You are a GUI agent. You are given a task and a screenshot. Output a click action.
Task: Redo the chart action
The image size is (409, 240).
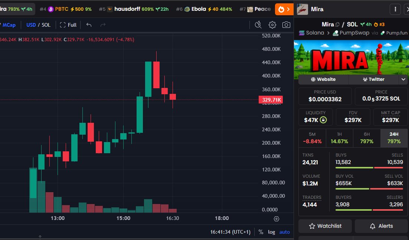pos(103,25)
